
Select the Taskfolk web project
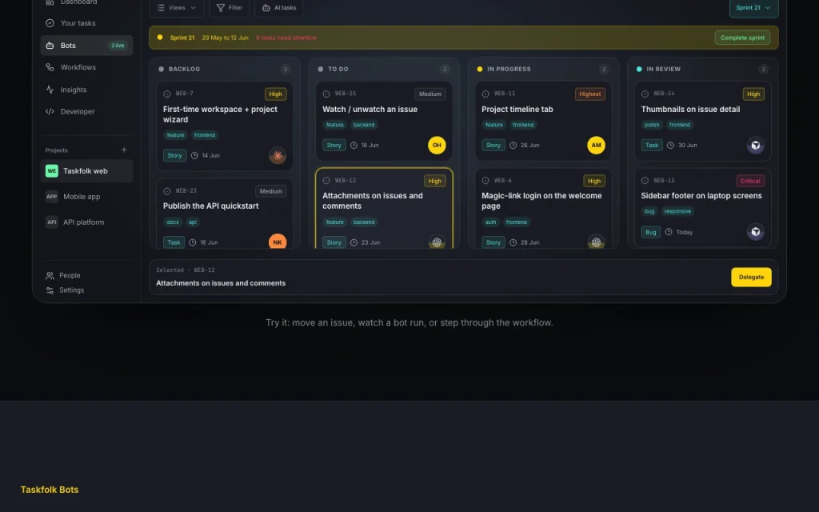click(x=86, y=171)
